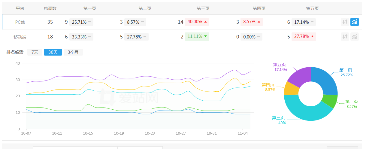
Task: Select the 30天 trend range
Action: click(x=53, y=52)
